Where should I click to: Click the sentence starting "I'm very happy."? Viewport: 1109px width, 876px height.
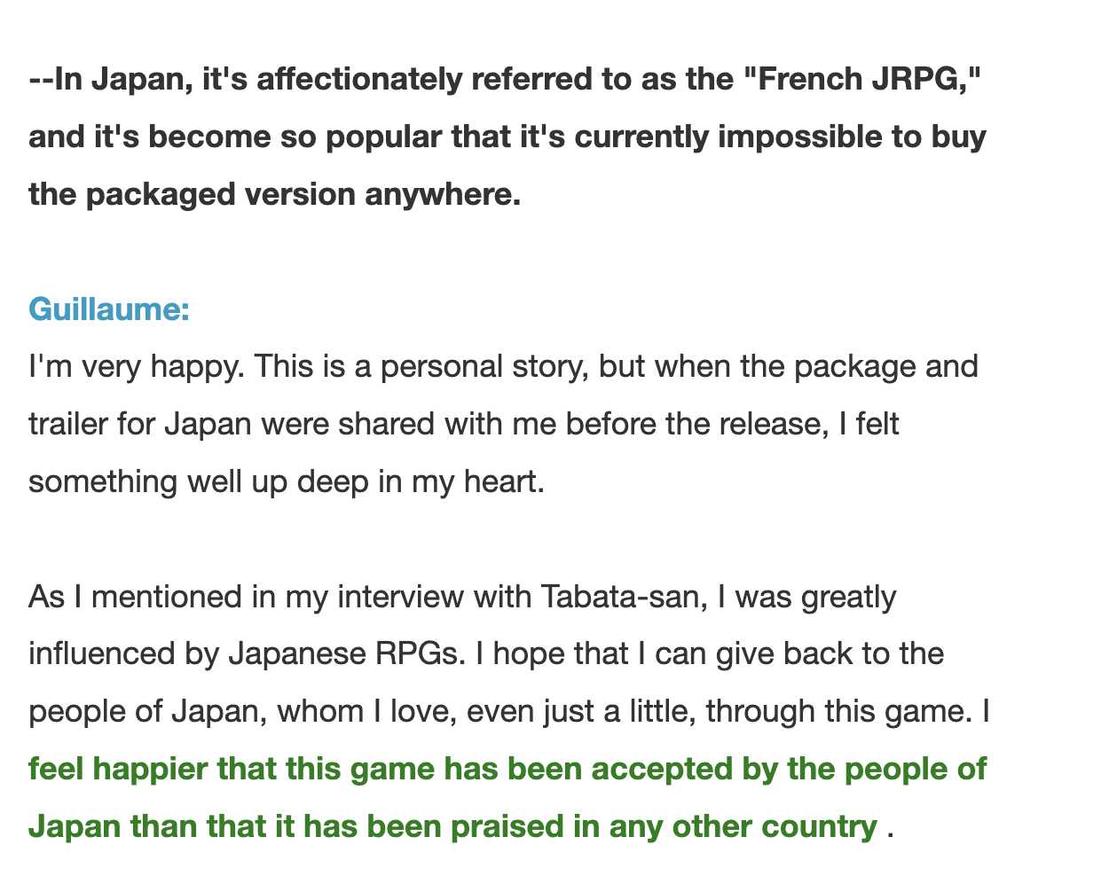tap(135, 366)
